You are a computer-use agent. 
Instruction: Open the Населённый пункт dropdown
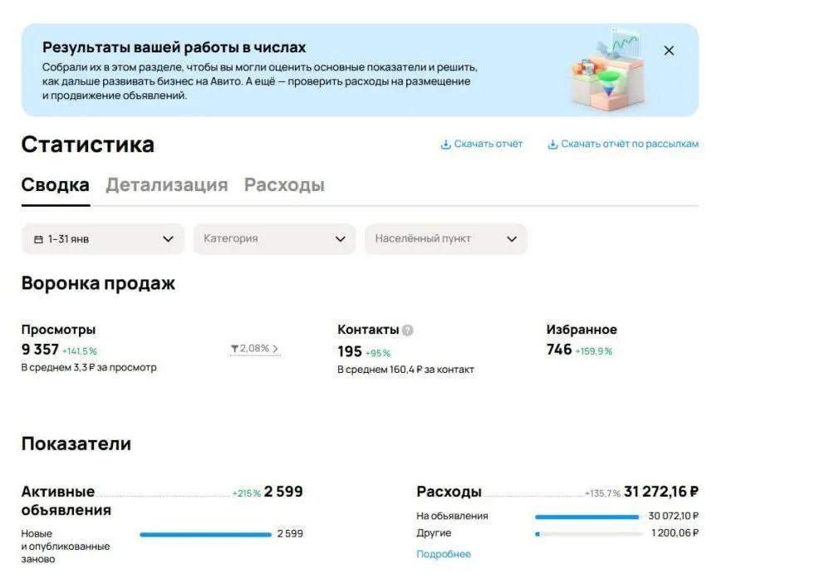(446, 239)
